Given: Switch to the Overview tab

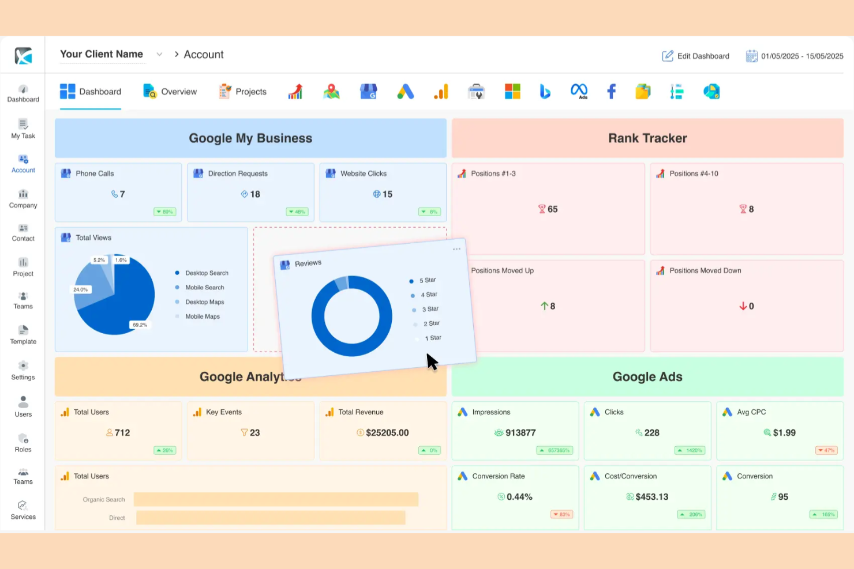Looking at the screenshot, I should (x=170, y=92).
